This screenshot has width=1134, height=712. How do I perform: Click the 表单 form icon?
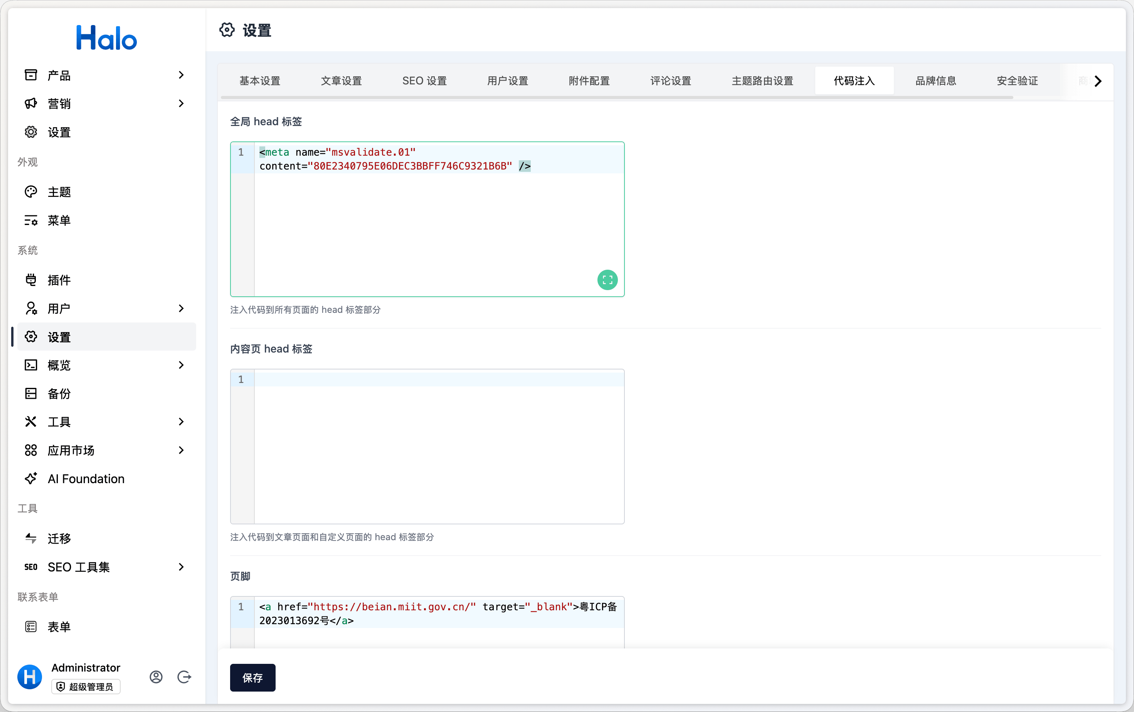pyautogui.click(x=30, y=627)
